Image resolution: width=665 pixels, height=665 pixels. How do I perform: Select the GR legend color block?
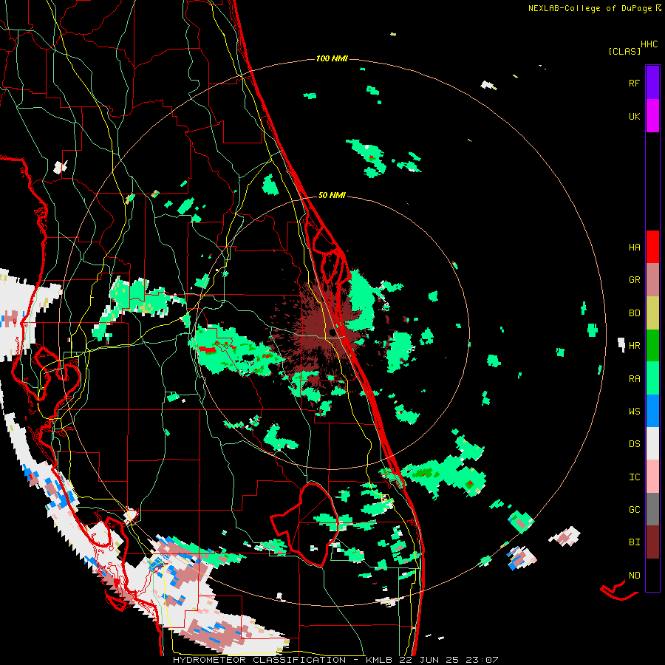[x=652, y=279]
